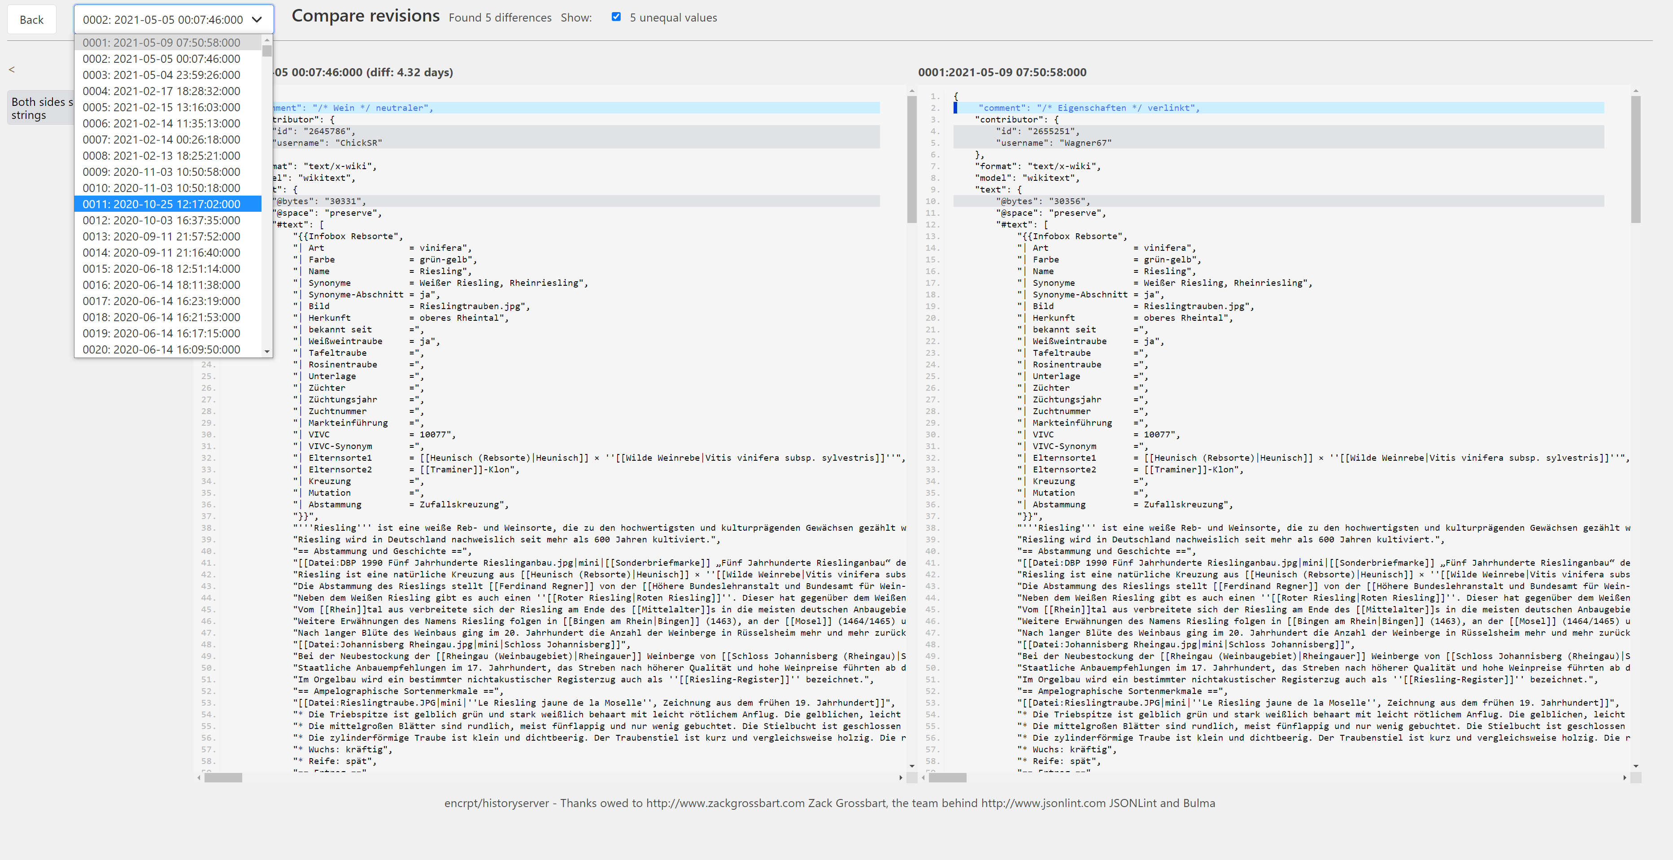The height and width of the screenshot is (860, 1673).
Task: Click the 'Compare revisions' heading
Action: [x=366, y=16]
